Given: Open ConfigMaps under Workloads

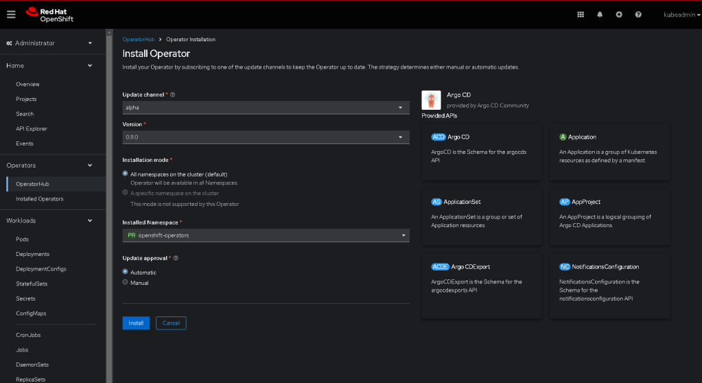Looking at the screenshot, I should click(31, 313).
